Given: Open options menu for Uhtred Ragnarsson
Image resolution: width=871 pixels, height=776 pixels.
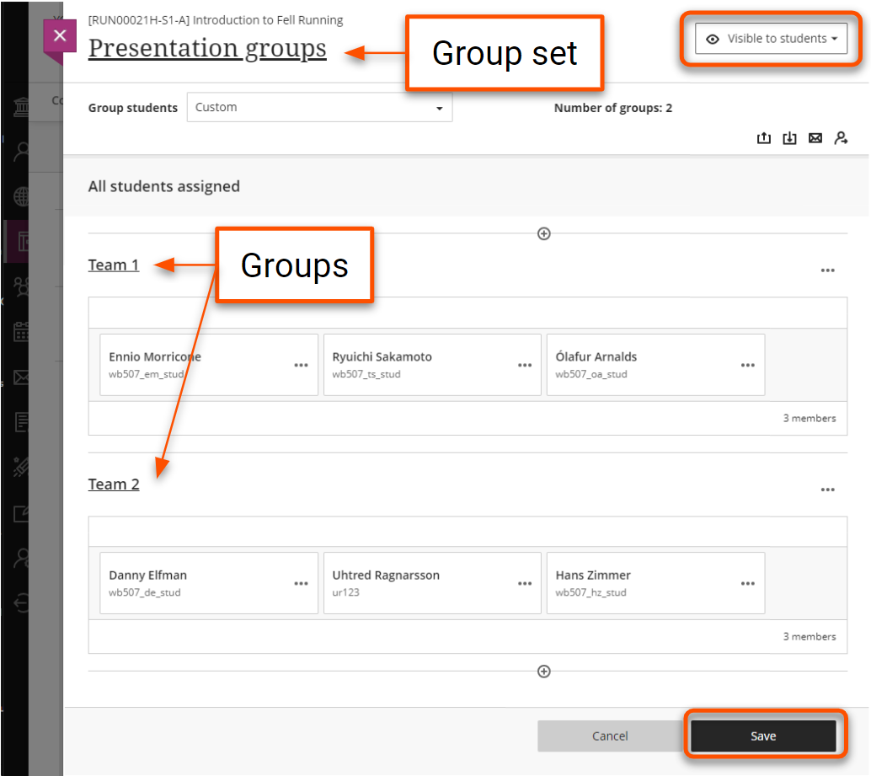Looking at the screenshot, I should tap(524, 583).
